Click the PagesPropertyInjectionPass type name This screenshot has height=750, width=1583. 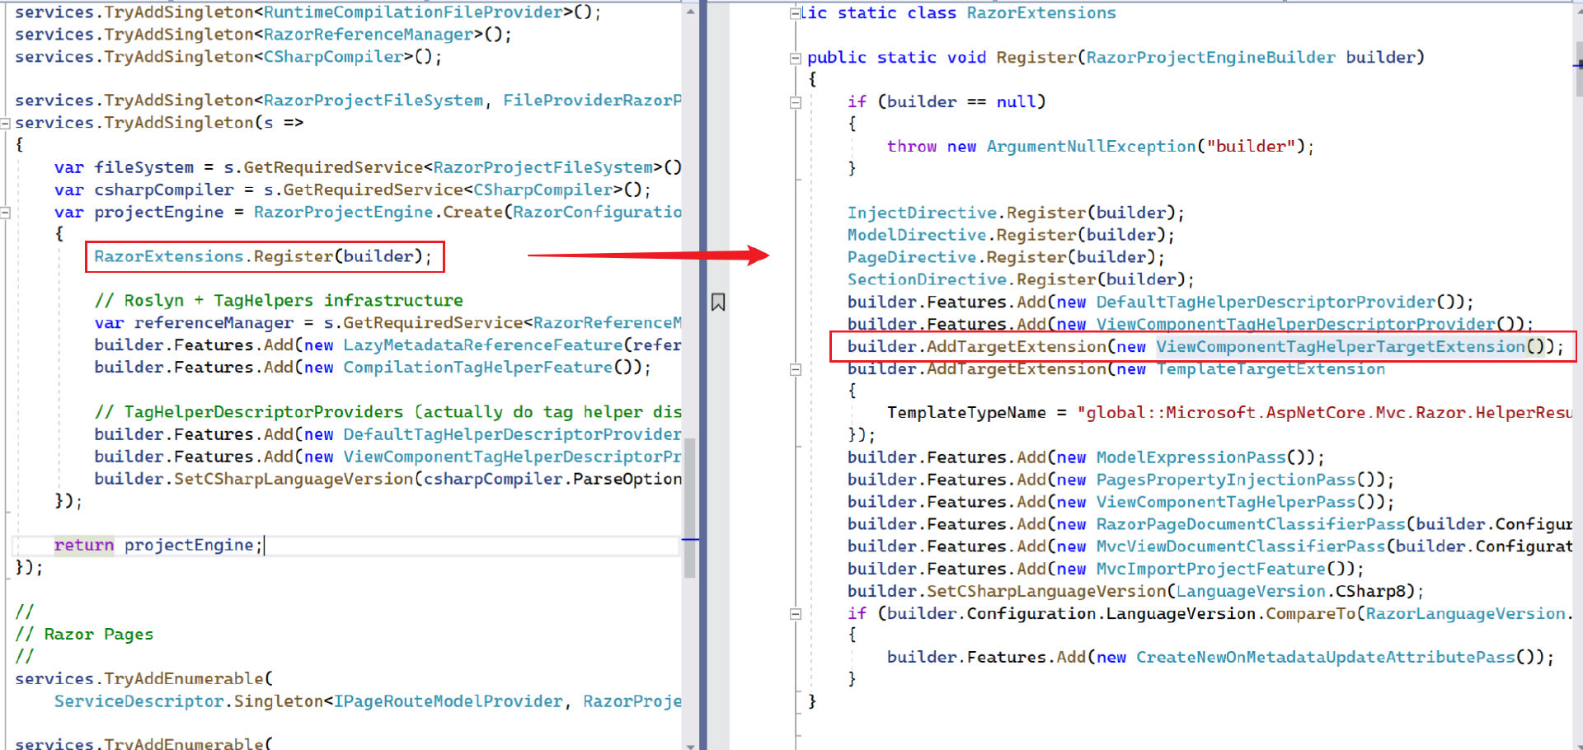1225,480
